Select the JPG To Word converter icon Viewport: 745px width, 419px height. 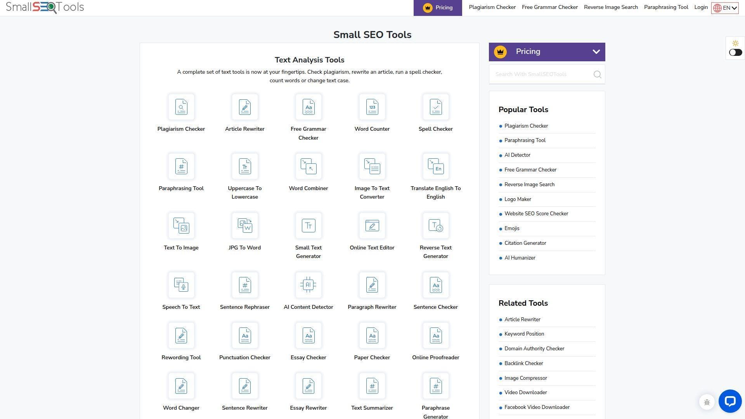click(245, 225)
